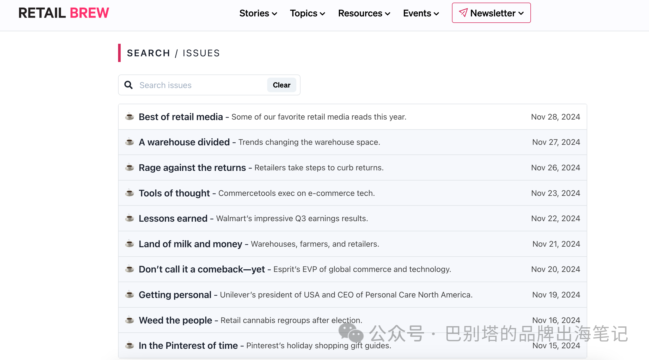Viewport: 649px width, 360px height.
Task: Open the Weed the people issue
Action: point(353,320)
